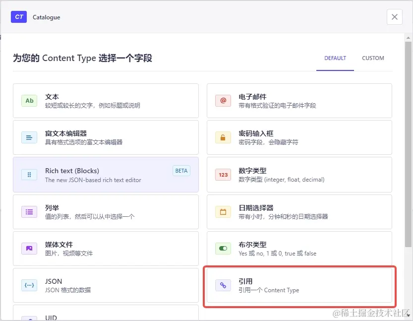The height and width of the screenshot is (321, 413).
Task: Click the rich text editor lines icon
Action: click(x=29, y=137)
